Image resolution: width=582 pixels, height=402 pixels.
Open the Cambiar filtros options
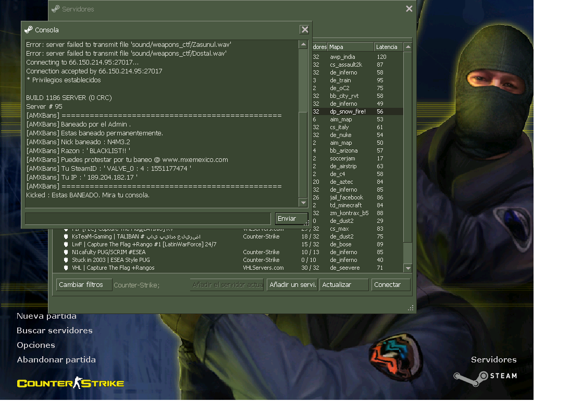(84, 285)
